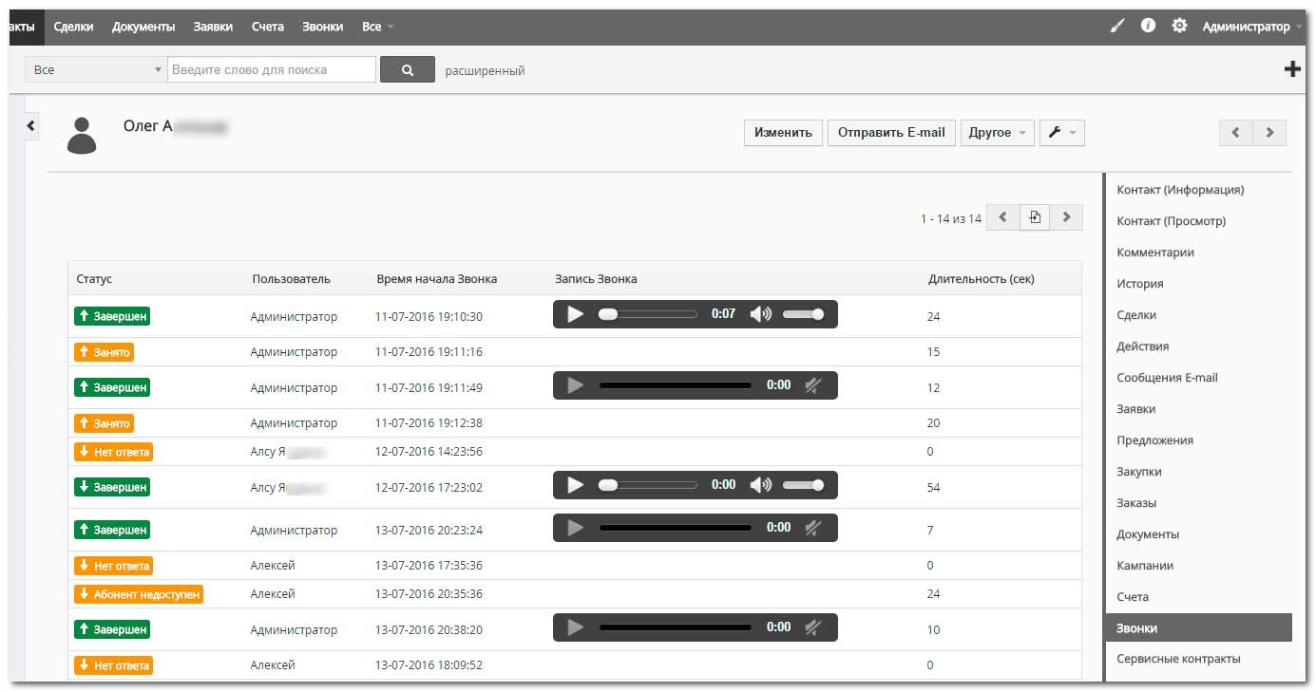1316x692 pixels.
Task: Open the Сделки menu in top bar
Action: coord(73,27)
